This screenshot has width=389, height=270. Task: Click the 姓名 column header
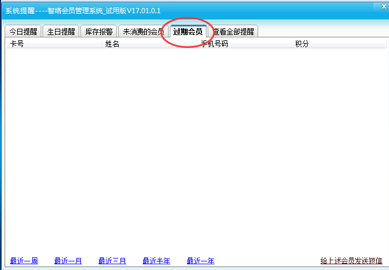point(149,44)
